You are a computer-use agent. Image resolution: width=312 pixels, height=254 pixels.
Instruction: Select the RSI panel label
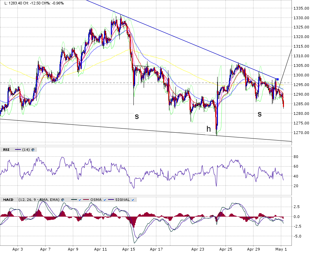pos(6,149)
